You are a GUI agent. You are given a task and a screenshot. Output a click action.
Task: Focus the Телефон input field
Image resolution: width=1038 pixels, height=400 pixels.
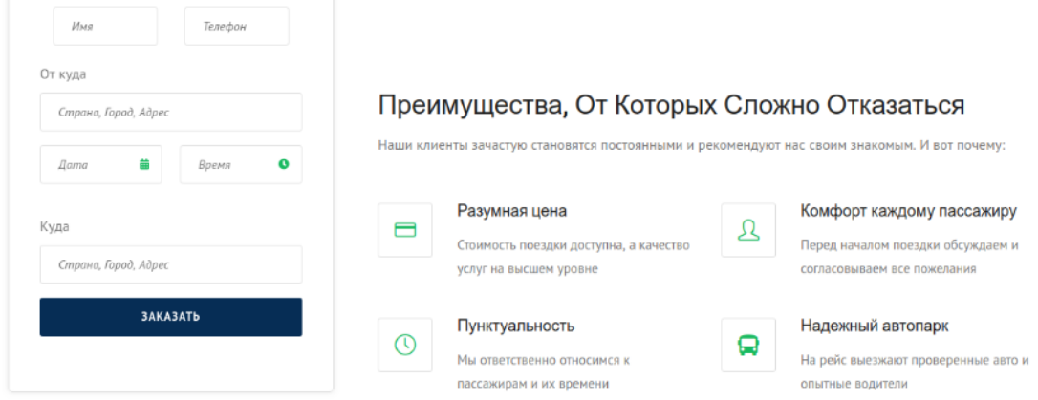tap(236, 27)
